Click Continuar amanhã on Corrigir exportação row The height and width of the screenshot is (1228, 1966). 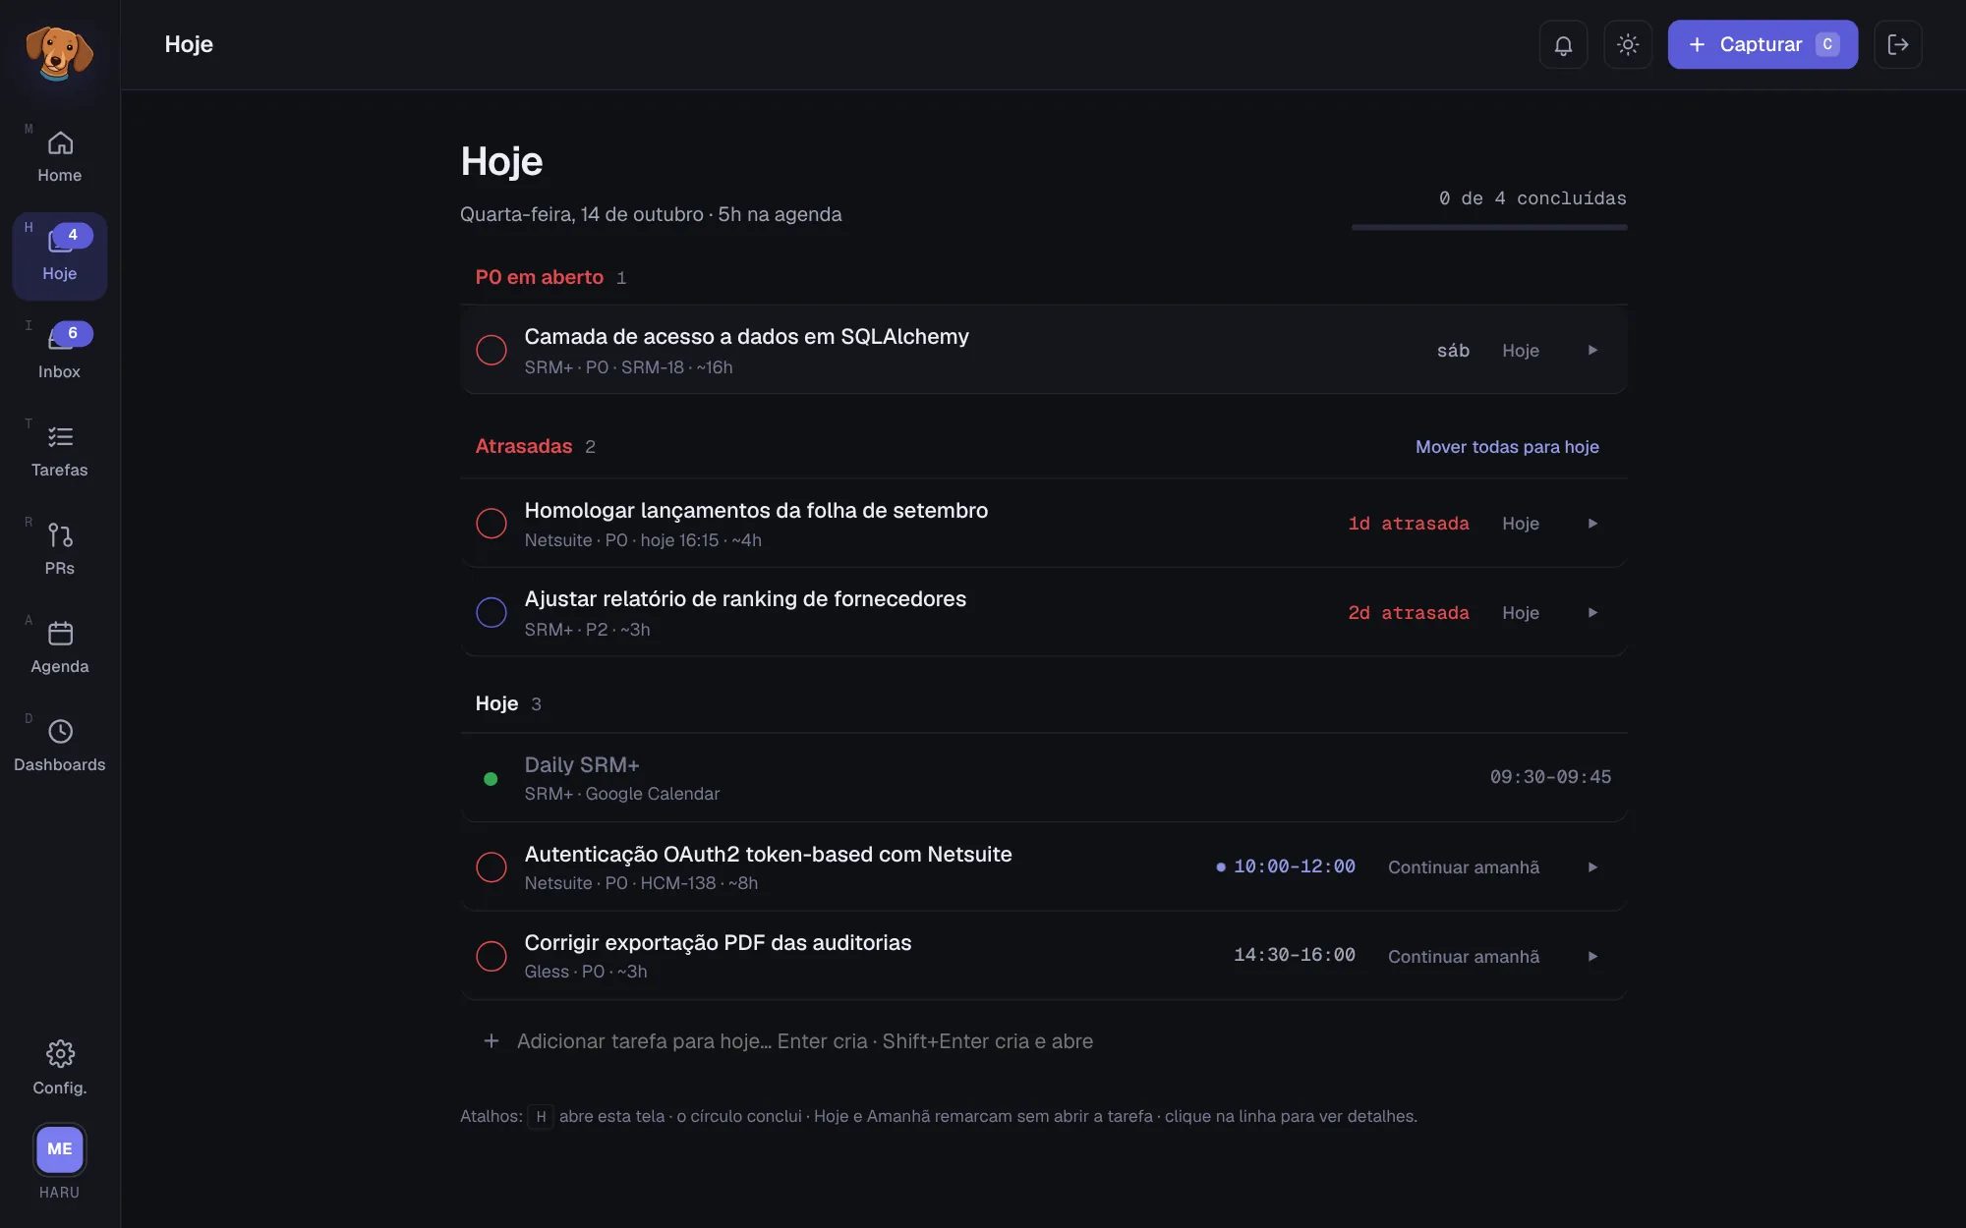click(x=1464, y=957)
